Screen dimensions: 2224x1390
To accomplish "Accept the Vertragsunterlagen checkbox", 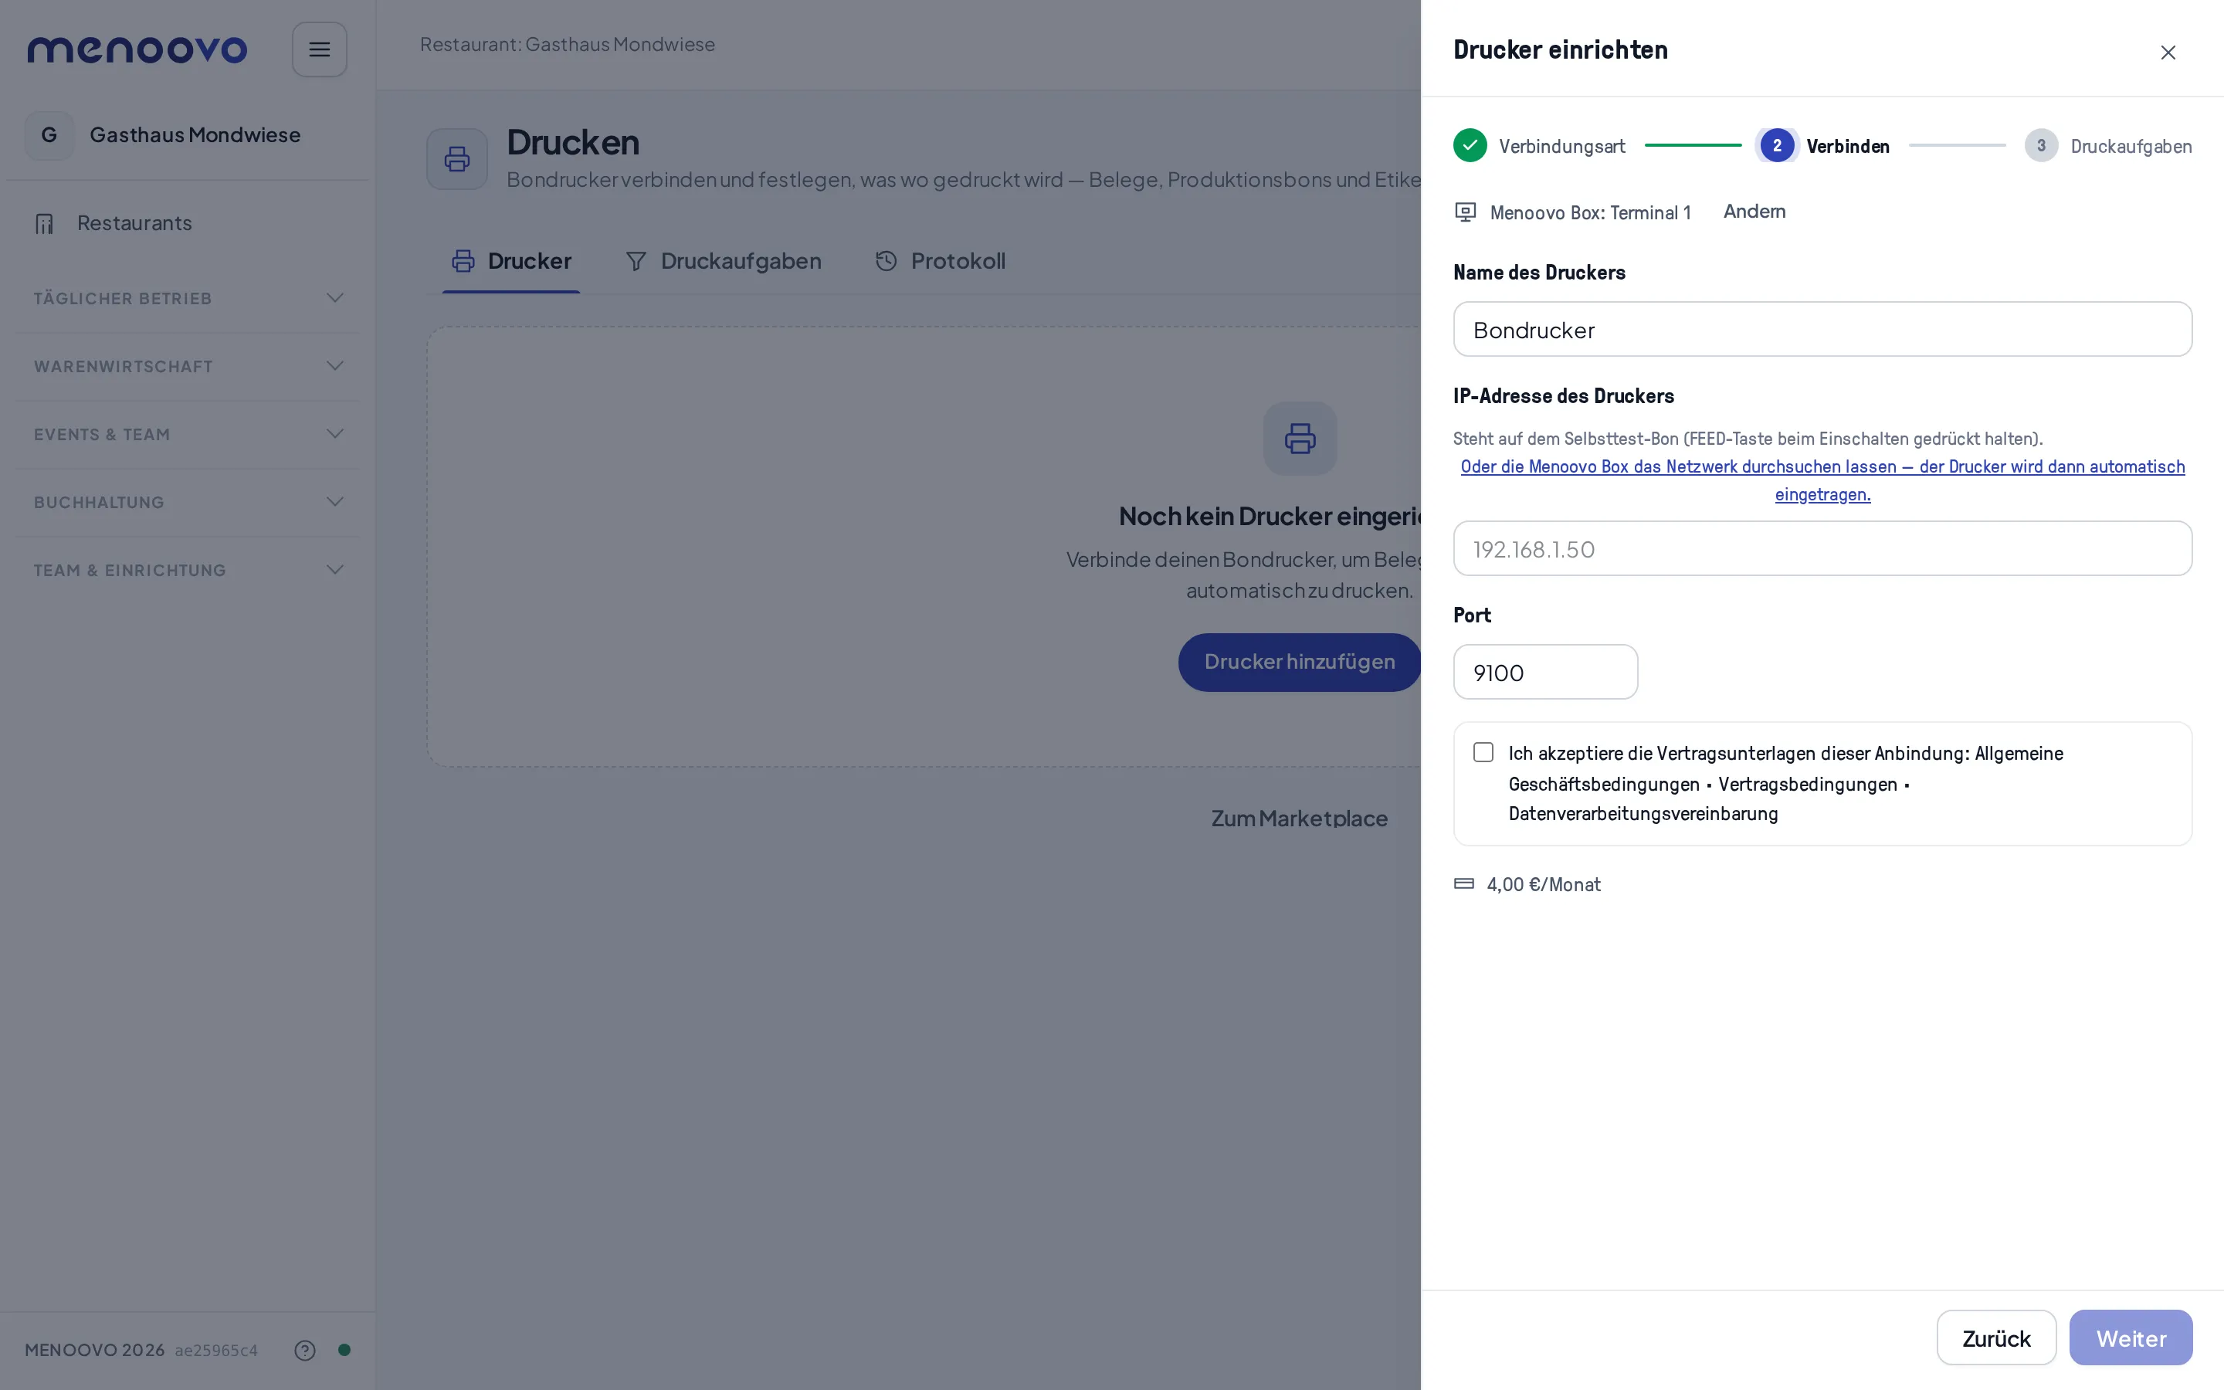I will [1483, 752].
